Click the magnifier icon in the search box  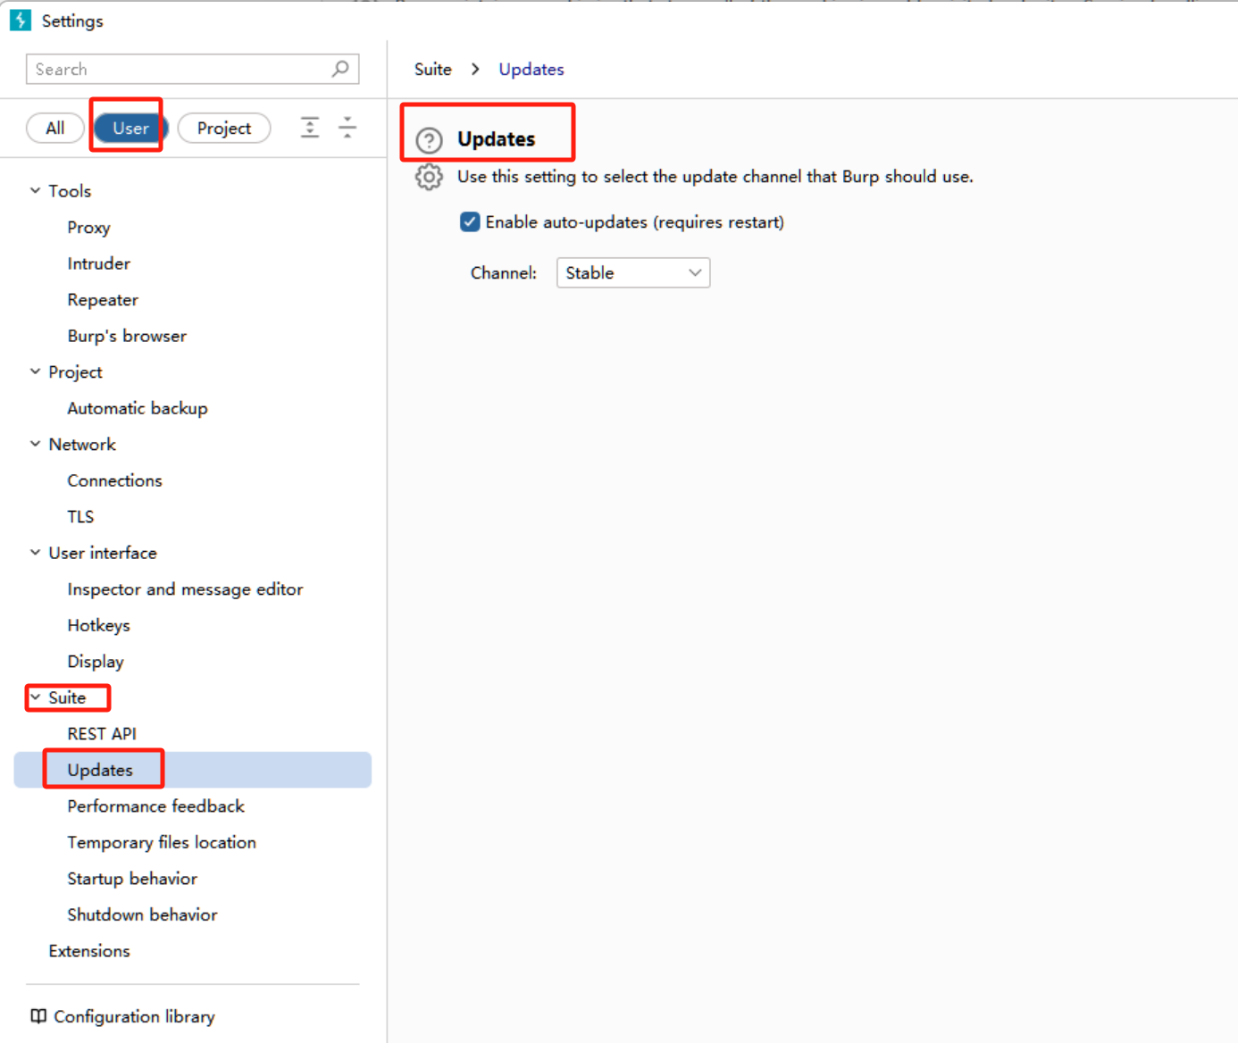click(x=340, y=69)
